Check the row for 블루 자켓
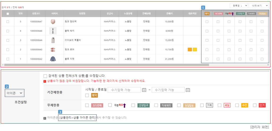 coord(8,59)
